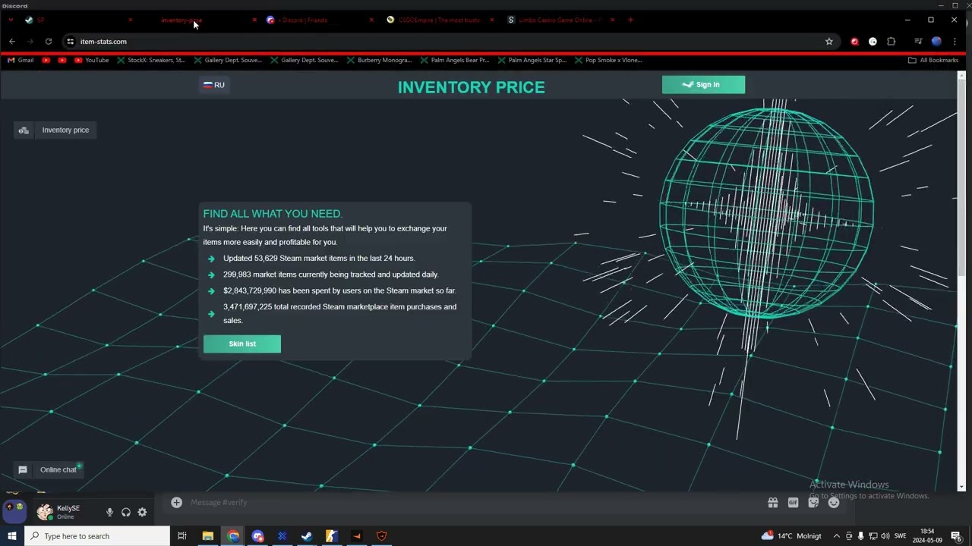This screenshot has height=546, width=972.
Task: Open the StockX: Sneakers bookmark
Action: coord(150,60)
